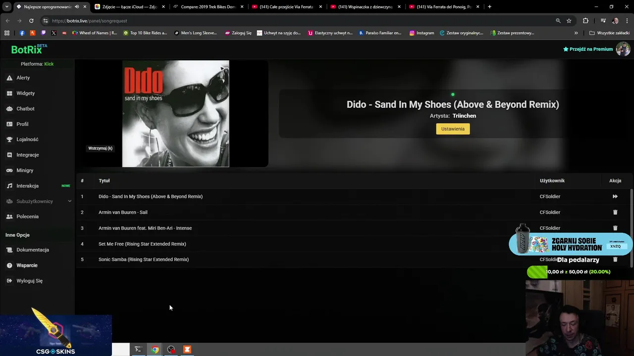
Task: Open the Dokumentacja link
Action: coord(33,250)
